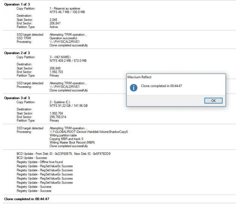Select dialog message 'Clone completed in 00:44:47'
Viewport: 236px width, 207px height.
click(x=161, y=86)
